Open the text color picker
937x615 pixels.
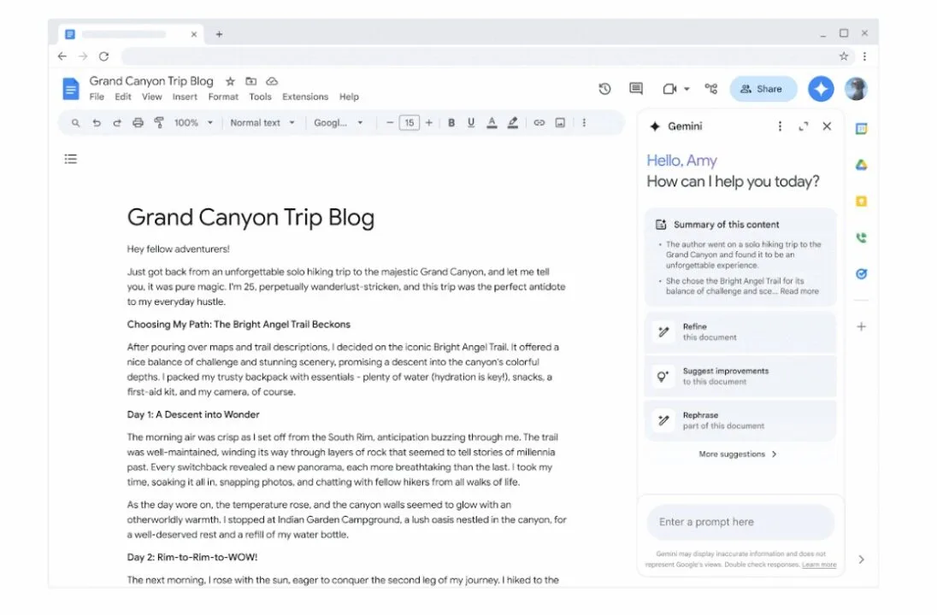492,123
